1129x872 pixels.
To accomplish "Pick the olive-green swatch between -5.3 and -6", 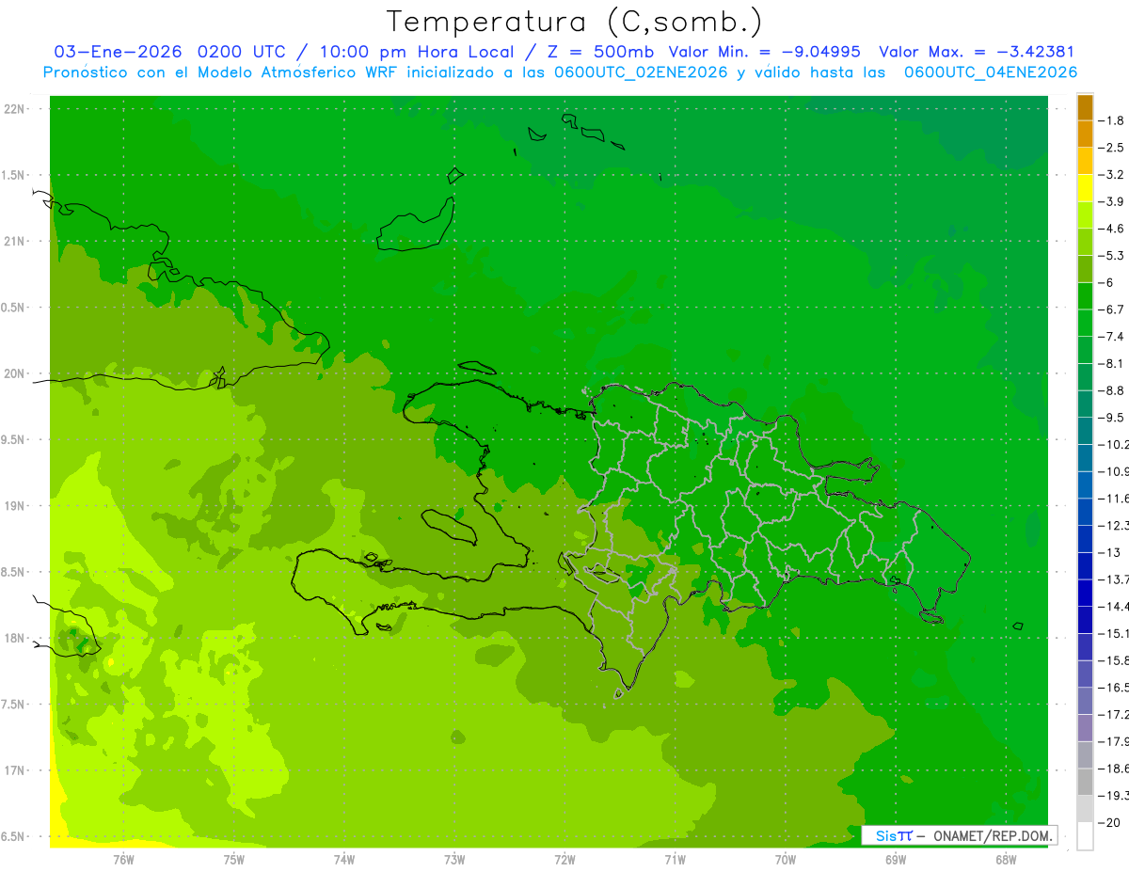I will [x=1085, y=269].
